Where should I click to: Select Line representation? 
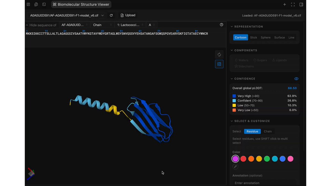(292, 37)
